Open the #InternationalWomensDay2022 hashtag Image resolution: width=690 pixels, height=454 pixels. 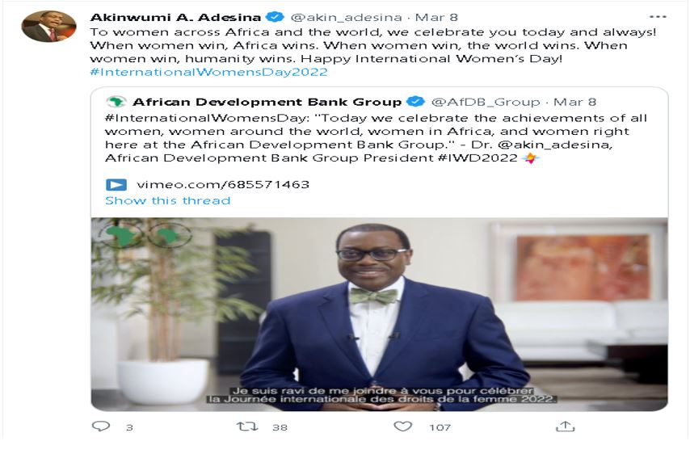point(209,72)
